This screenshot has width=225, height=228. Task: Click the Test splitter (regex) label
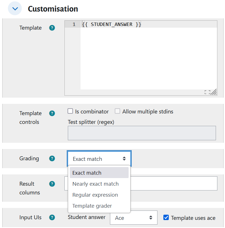(x=91, y=122)
